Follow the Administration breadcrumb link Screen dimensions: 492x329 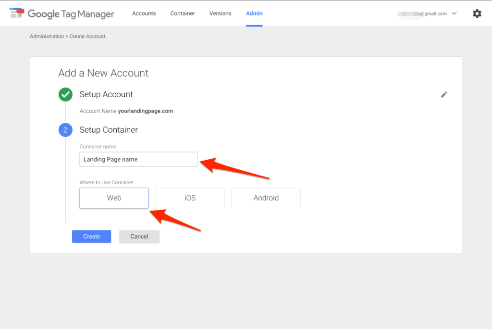(x=47, y=36)
